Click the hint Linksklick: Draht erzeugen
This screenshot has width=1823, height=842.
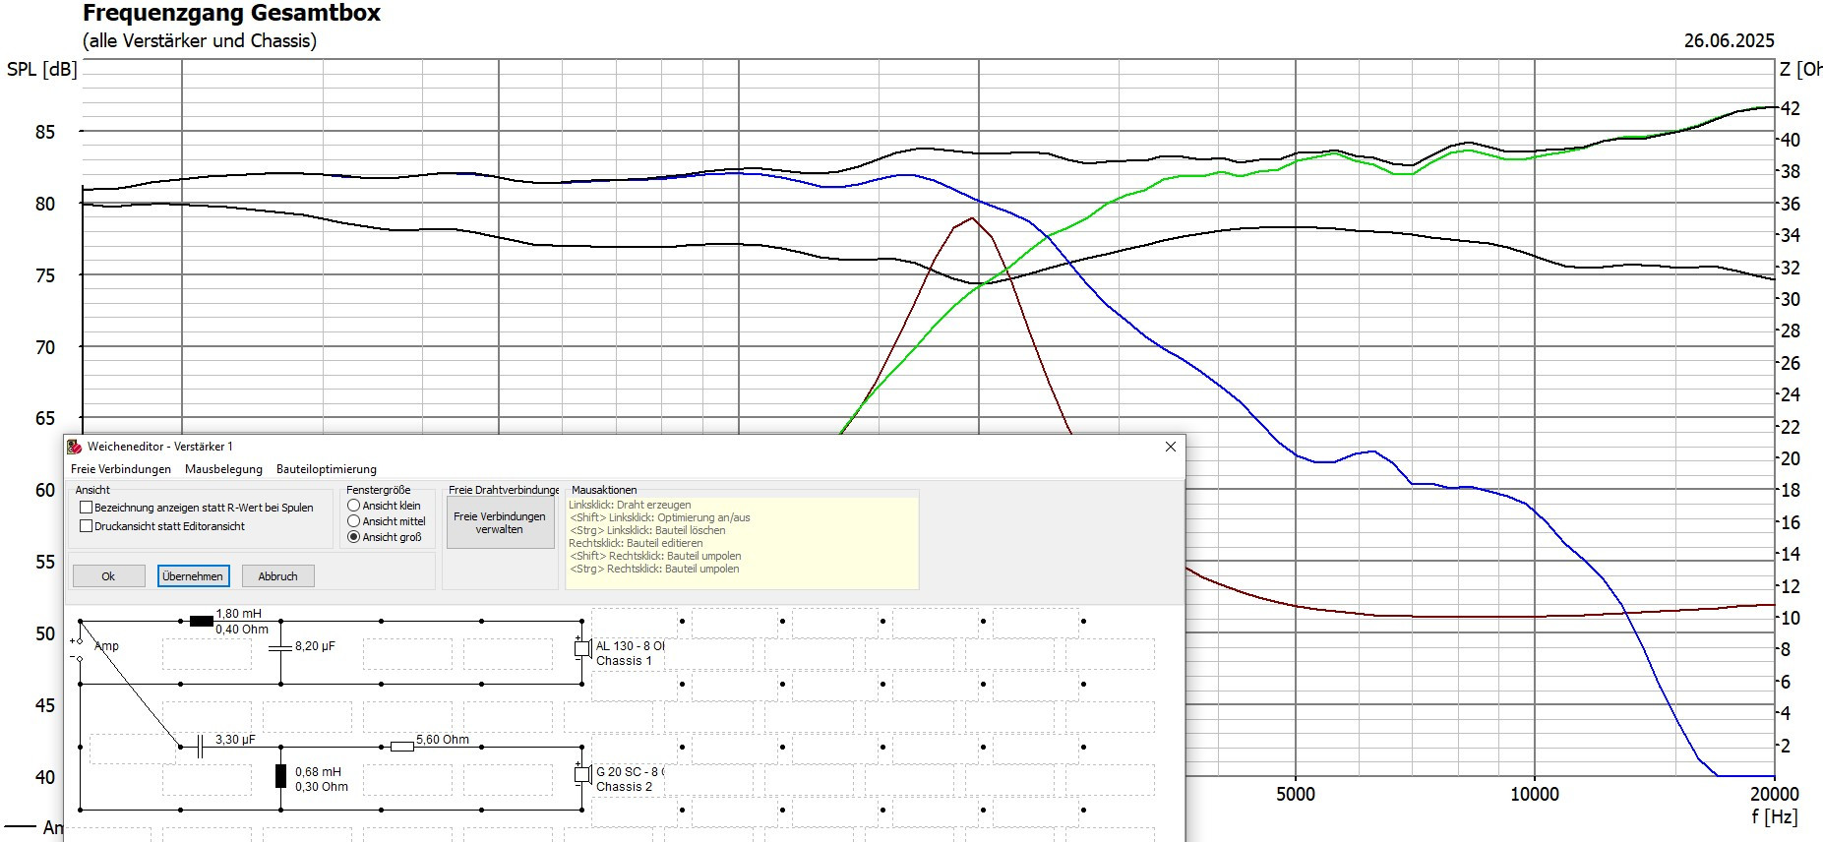tap(630, 505)
